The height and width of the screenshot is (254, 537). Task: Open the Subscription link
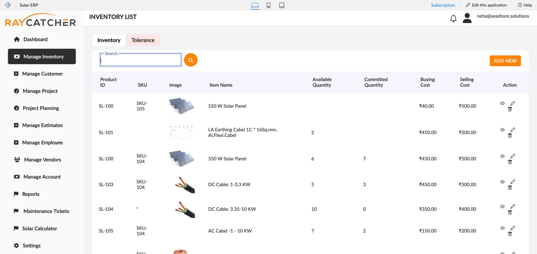point(443,5)
